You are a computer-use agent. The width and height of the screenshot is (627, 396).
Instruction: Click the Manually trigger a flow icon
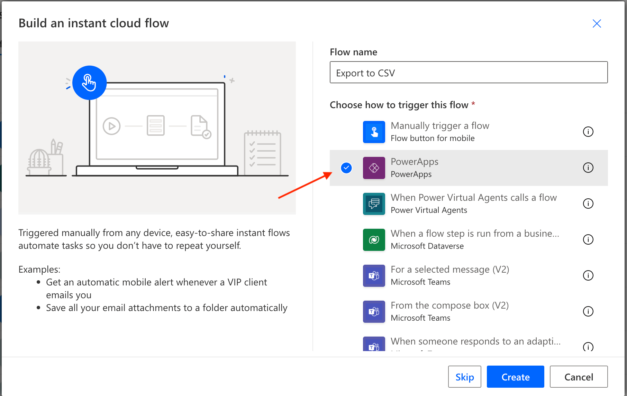[x=374, y=132]
